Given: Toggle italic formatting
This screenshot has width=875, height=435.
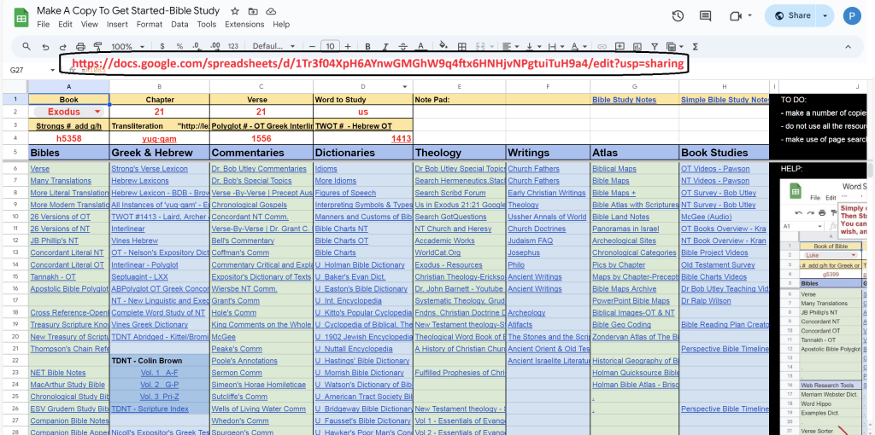Looking at the screenshot, I should point(385,46).
